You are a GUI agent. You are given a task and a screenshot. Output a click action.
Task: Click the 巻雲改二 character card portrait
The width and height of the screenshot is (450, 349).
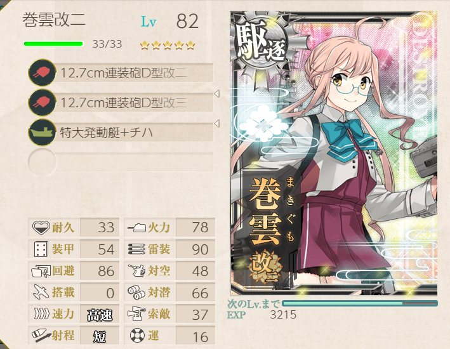[x=334, y=154]
